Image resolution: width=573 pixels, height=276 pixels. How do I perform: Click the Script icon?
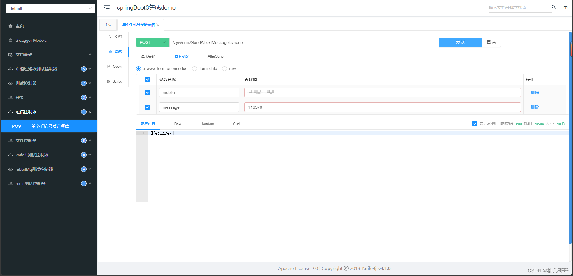pos(108,81)
